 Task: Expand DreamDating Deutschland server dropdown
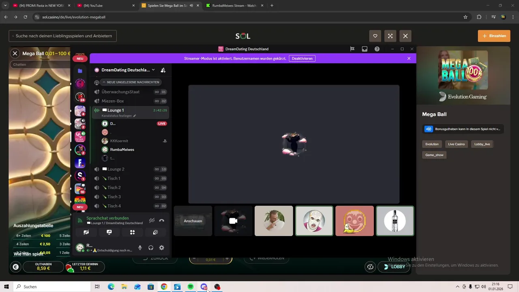tap(153, 70)
